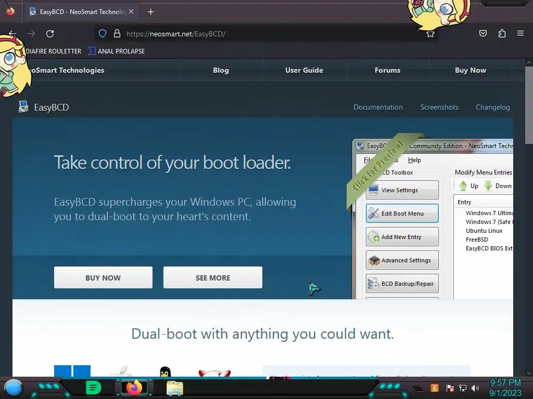Switch to Firefox in the taskbar
This screenshot has width=533, height=399.
[x=134, y=388]
